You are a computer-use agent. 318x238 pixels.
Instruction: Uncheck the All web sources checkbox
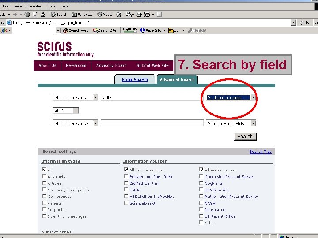pos(201,170)
